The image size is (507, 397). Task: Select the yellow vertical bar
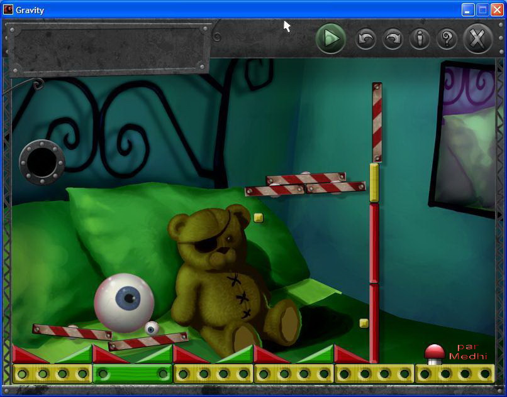(374, 183)
